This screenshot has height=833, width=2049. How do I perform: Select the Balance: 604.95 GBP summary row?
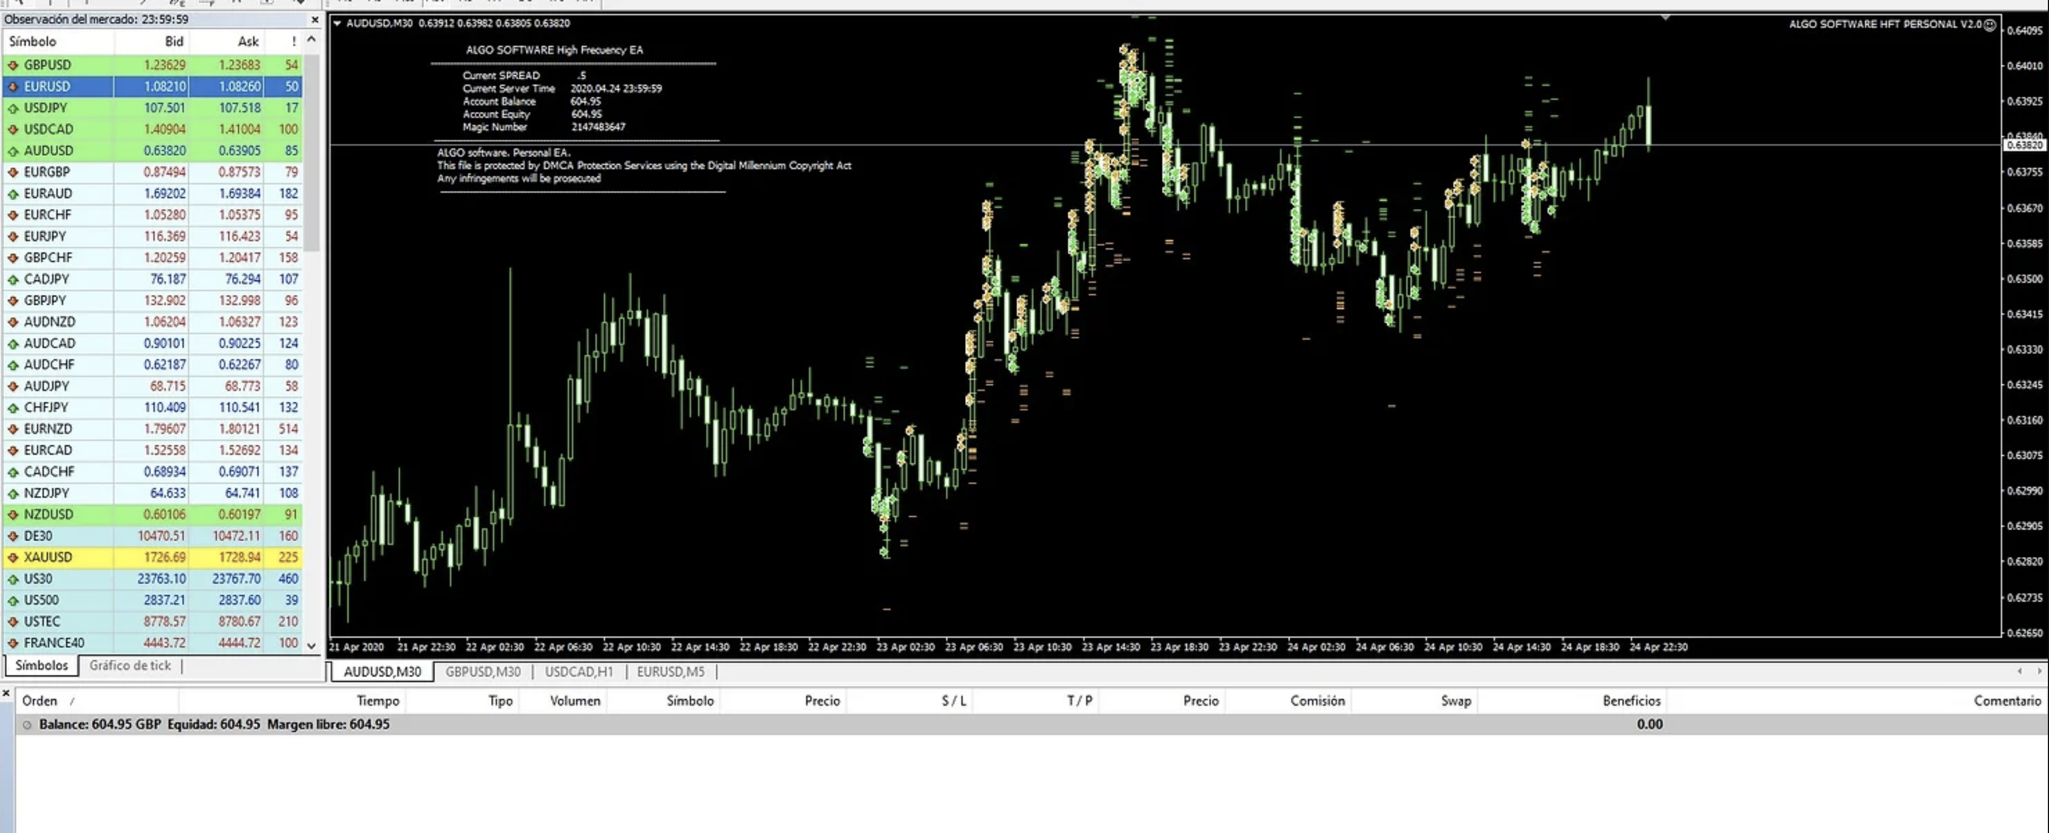(x=1031, y=725)
